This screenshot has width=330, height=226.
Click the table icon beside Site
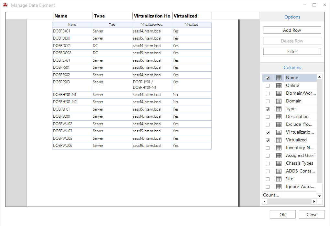[279, 179]
